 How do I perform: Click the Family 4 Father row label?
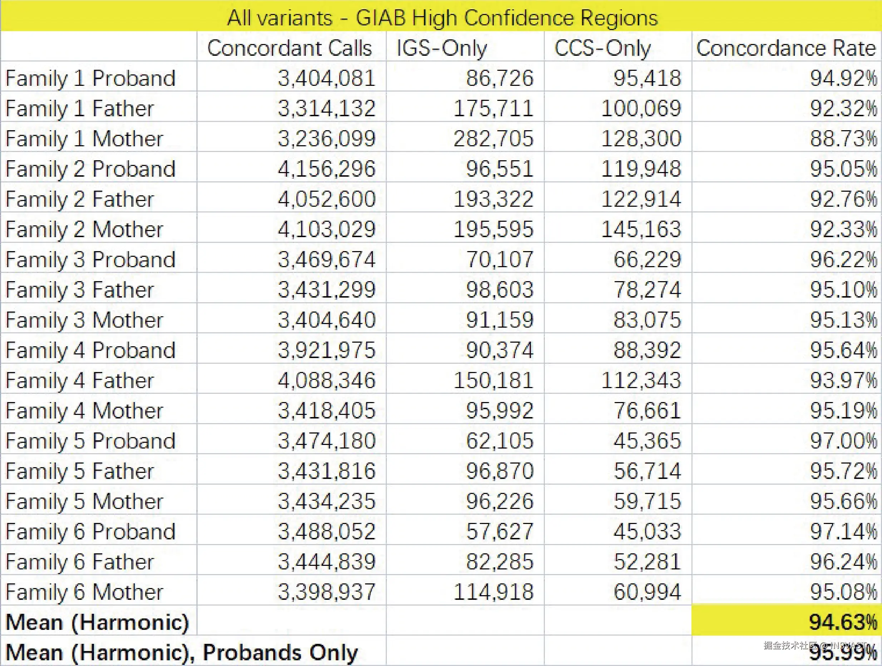pos(80,380)
